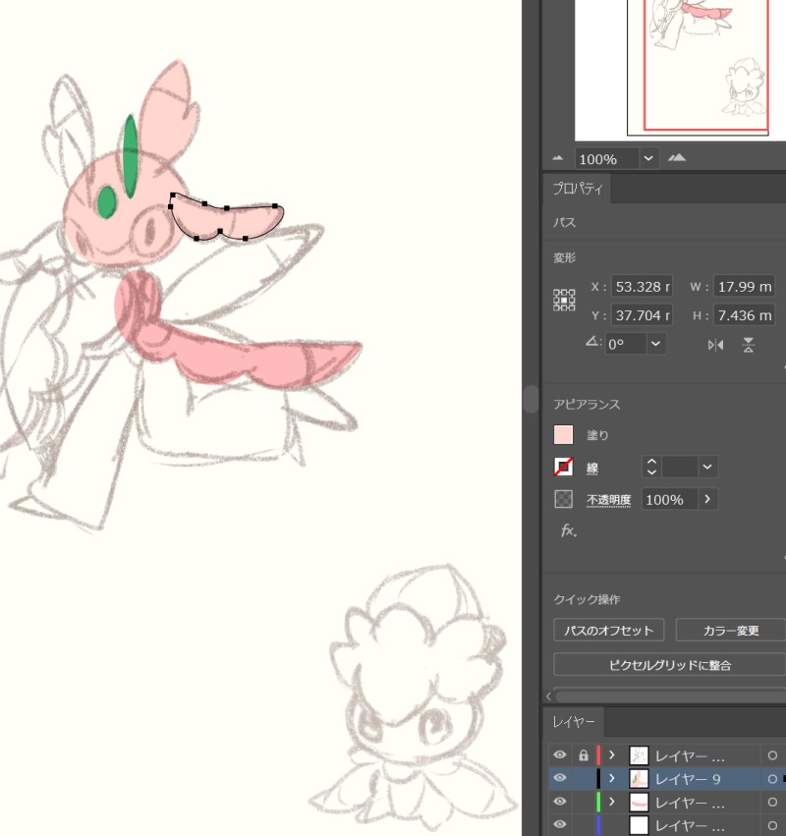Switch to the プロパティ tab

[x=577, y=189]
